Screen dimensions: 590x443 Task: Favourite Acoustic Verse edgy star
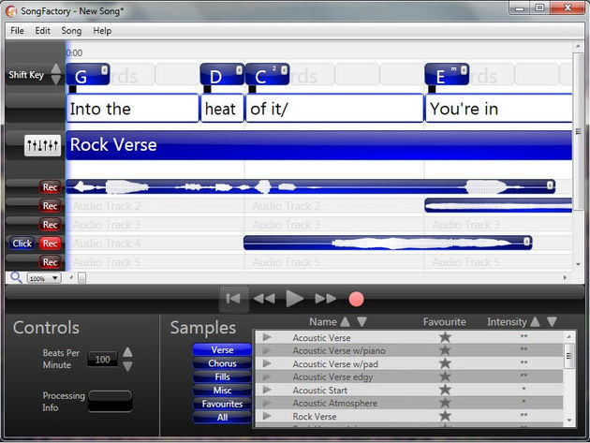(445, 377)
